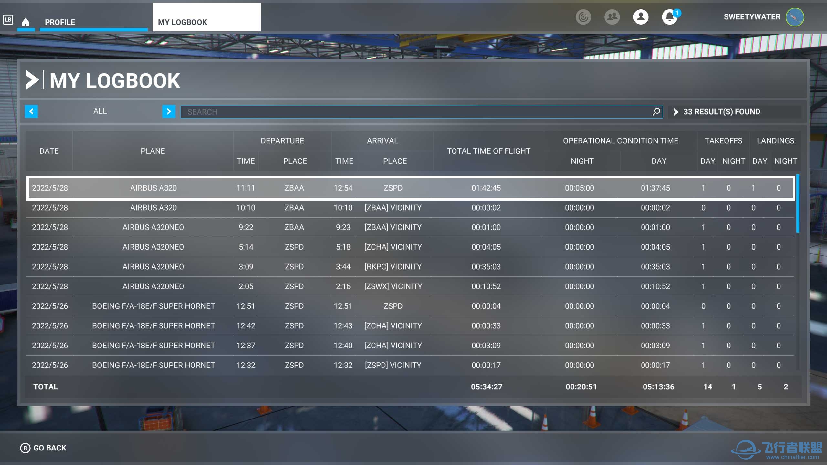Expand the ALL filter dropdown
This screenshot has width=827, height=465.
point(100,111)
